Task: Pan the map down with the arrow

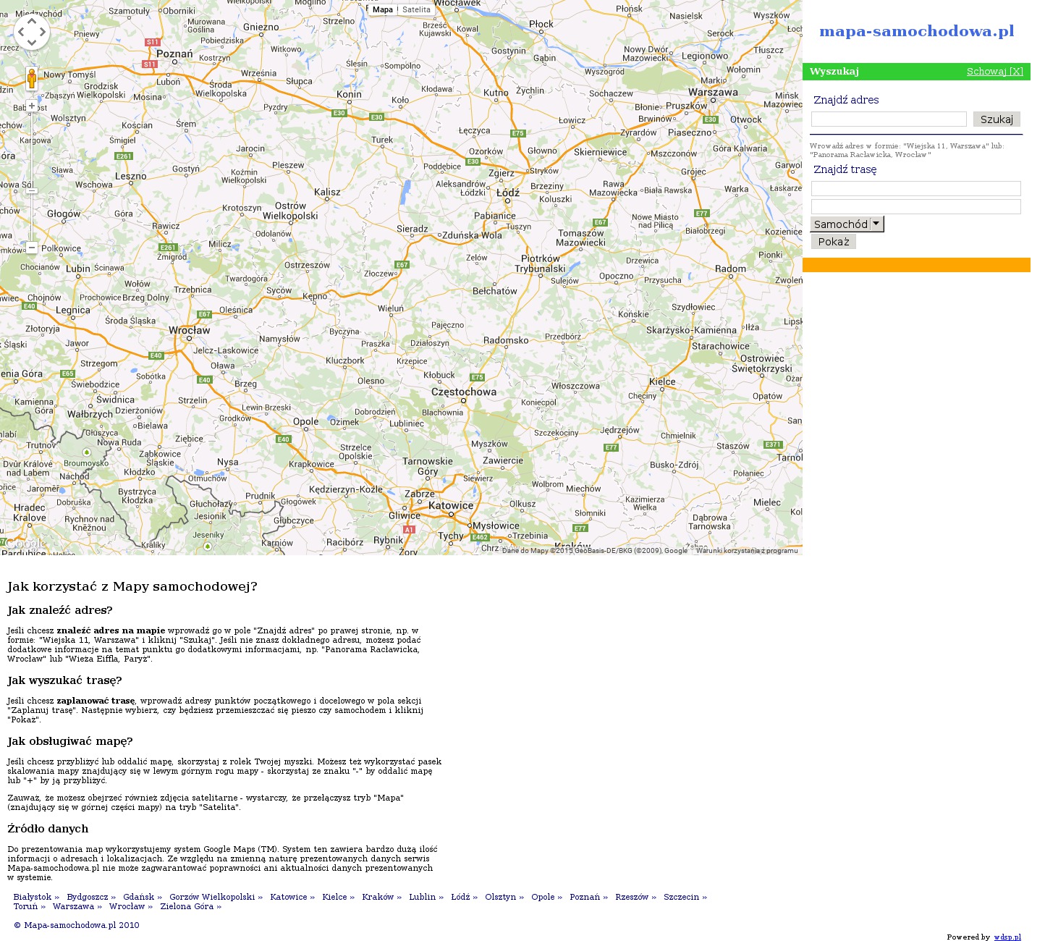Action: pyautogui.click(x=32, y=42)
